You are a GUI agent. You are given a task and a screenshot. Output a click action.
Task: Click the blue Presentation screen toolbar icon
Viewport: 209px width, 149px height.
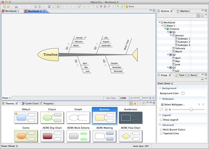click(49, 7)
